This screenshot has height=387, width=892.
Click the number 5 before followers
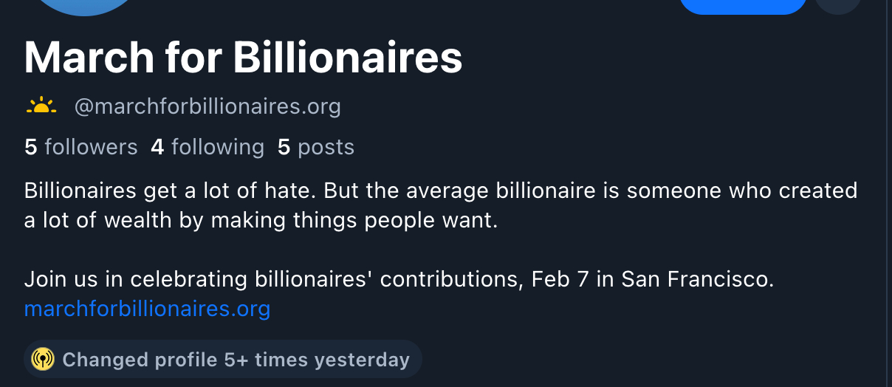click(x=30, y=148)
